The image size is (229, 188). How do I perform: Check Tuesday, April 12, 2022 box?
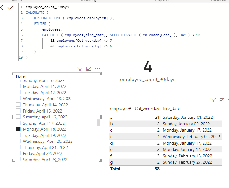18,92
